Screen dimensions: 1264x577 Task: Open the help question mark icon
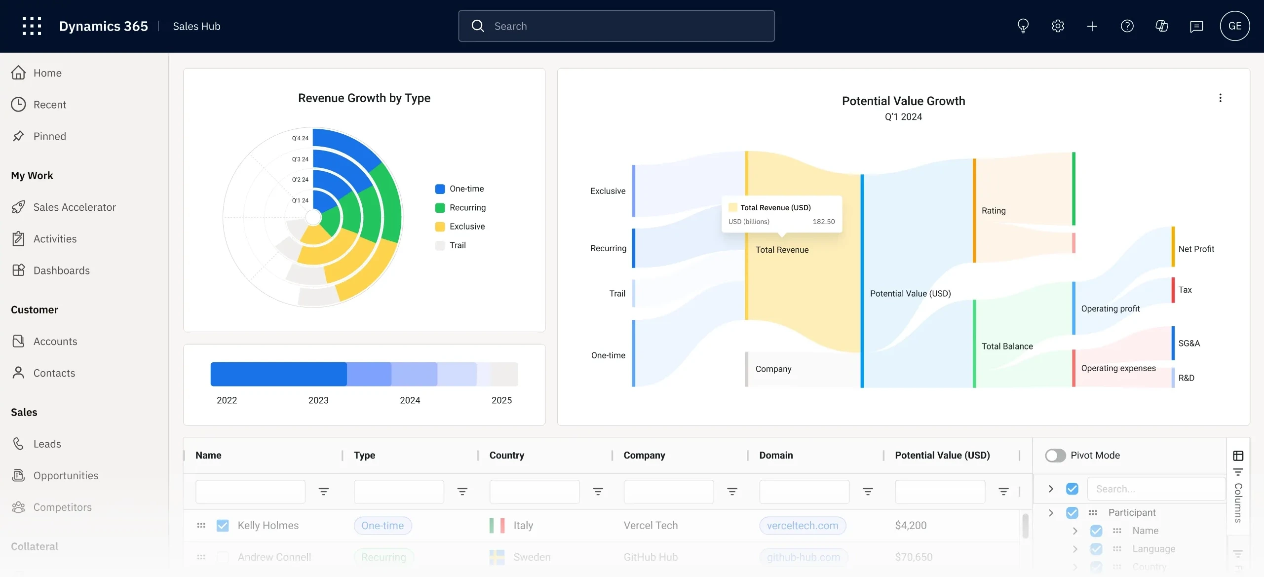(1127, 26)
